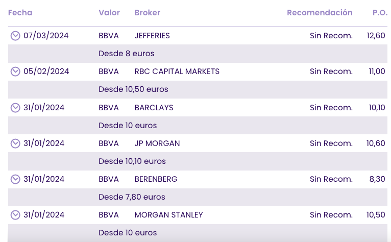The image size is (391, 242).
Task: Toggle the Morgan Stanley row chevron icon
Action: point(15,215)
